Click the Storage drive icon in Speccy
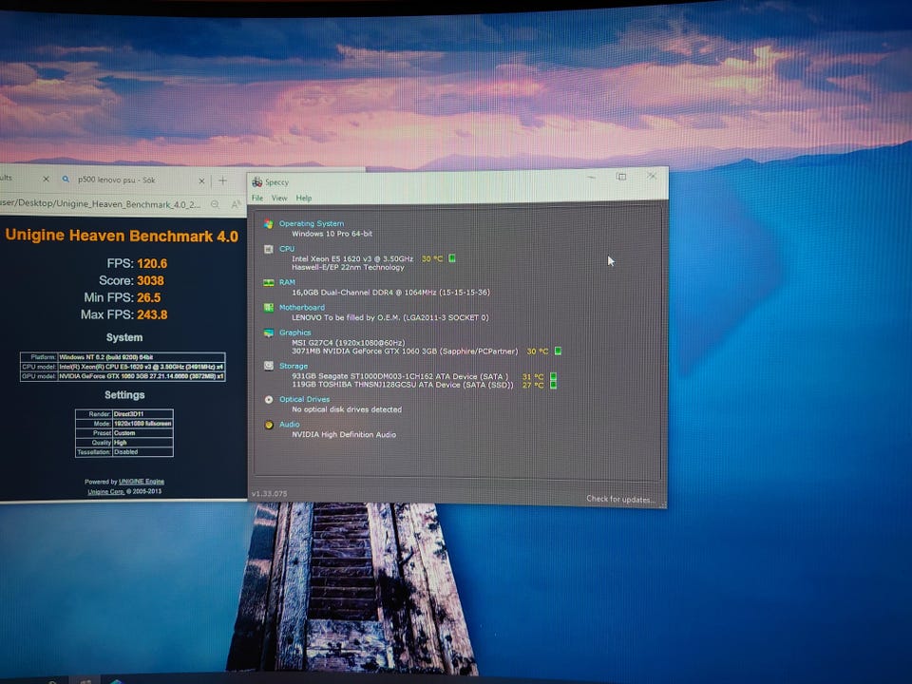Screen dimensions: 912x684 (268, 366)
